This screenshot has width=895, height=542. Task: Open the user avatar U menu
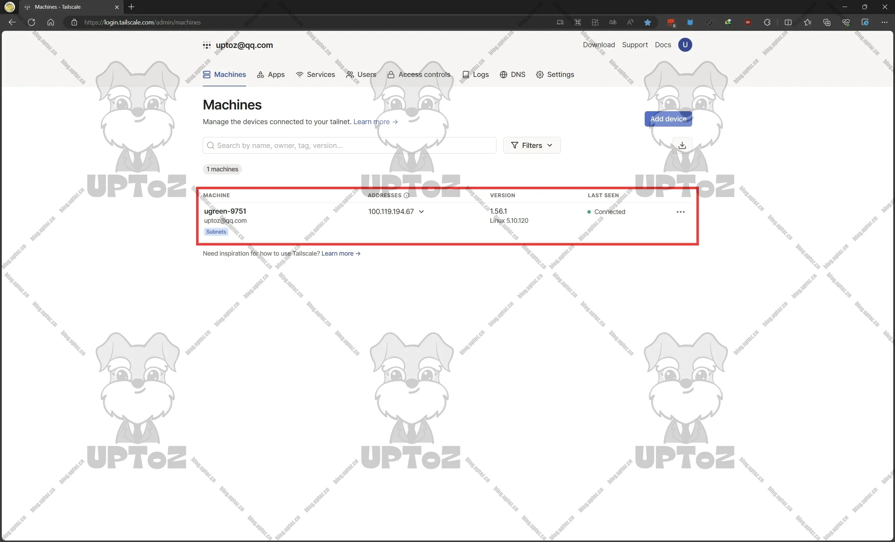click(685, 45)
